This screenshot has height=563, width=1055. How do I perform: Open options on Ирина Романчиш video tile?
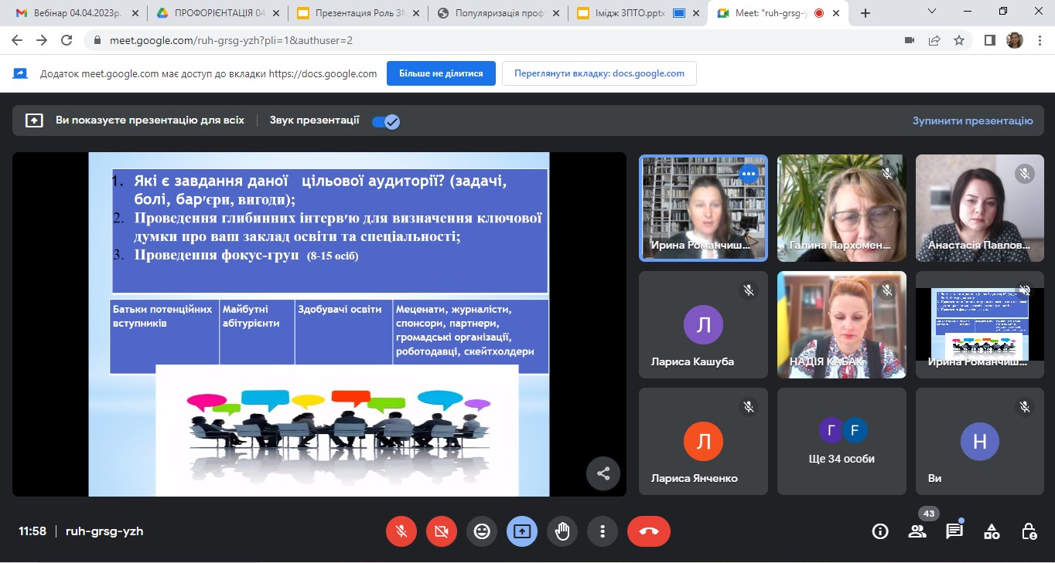(x=748, y=174)
